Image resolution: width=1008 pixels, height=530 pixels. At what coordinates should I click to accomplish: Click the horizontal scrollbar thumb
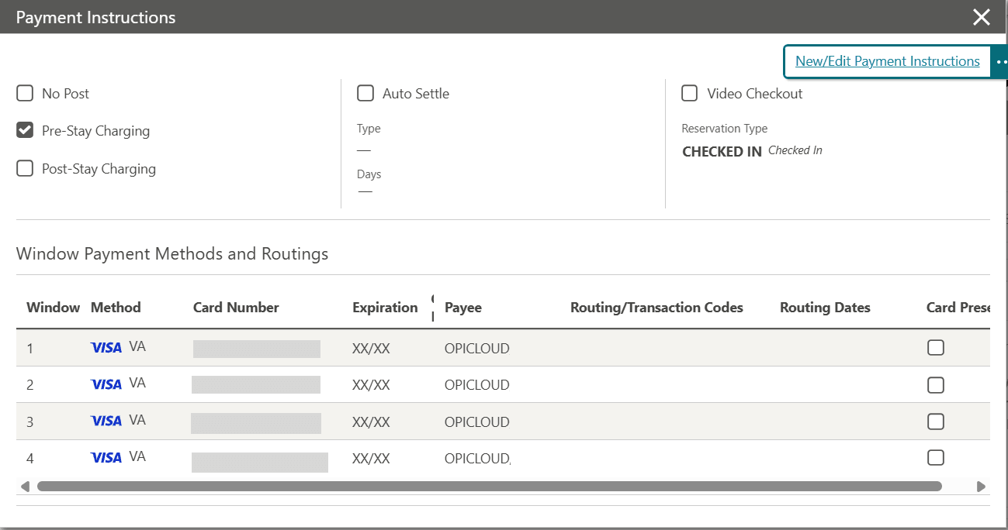click(x=489, y=487)
